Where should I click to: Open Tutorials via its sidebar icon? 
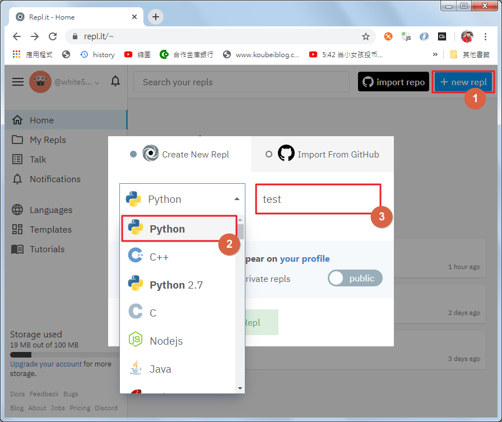[17, 249]
